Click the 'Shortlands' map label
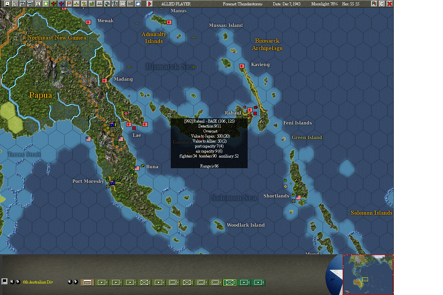The height and width of the screenshot is (295, 443). [276, 196]
